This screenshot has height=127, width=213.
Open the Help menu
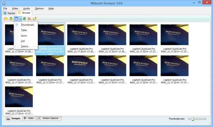[51, 8]
